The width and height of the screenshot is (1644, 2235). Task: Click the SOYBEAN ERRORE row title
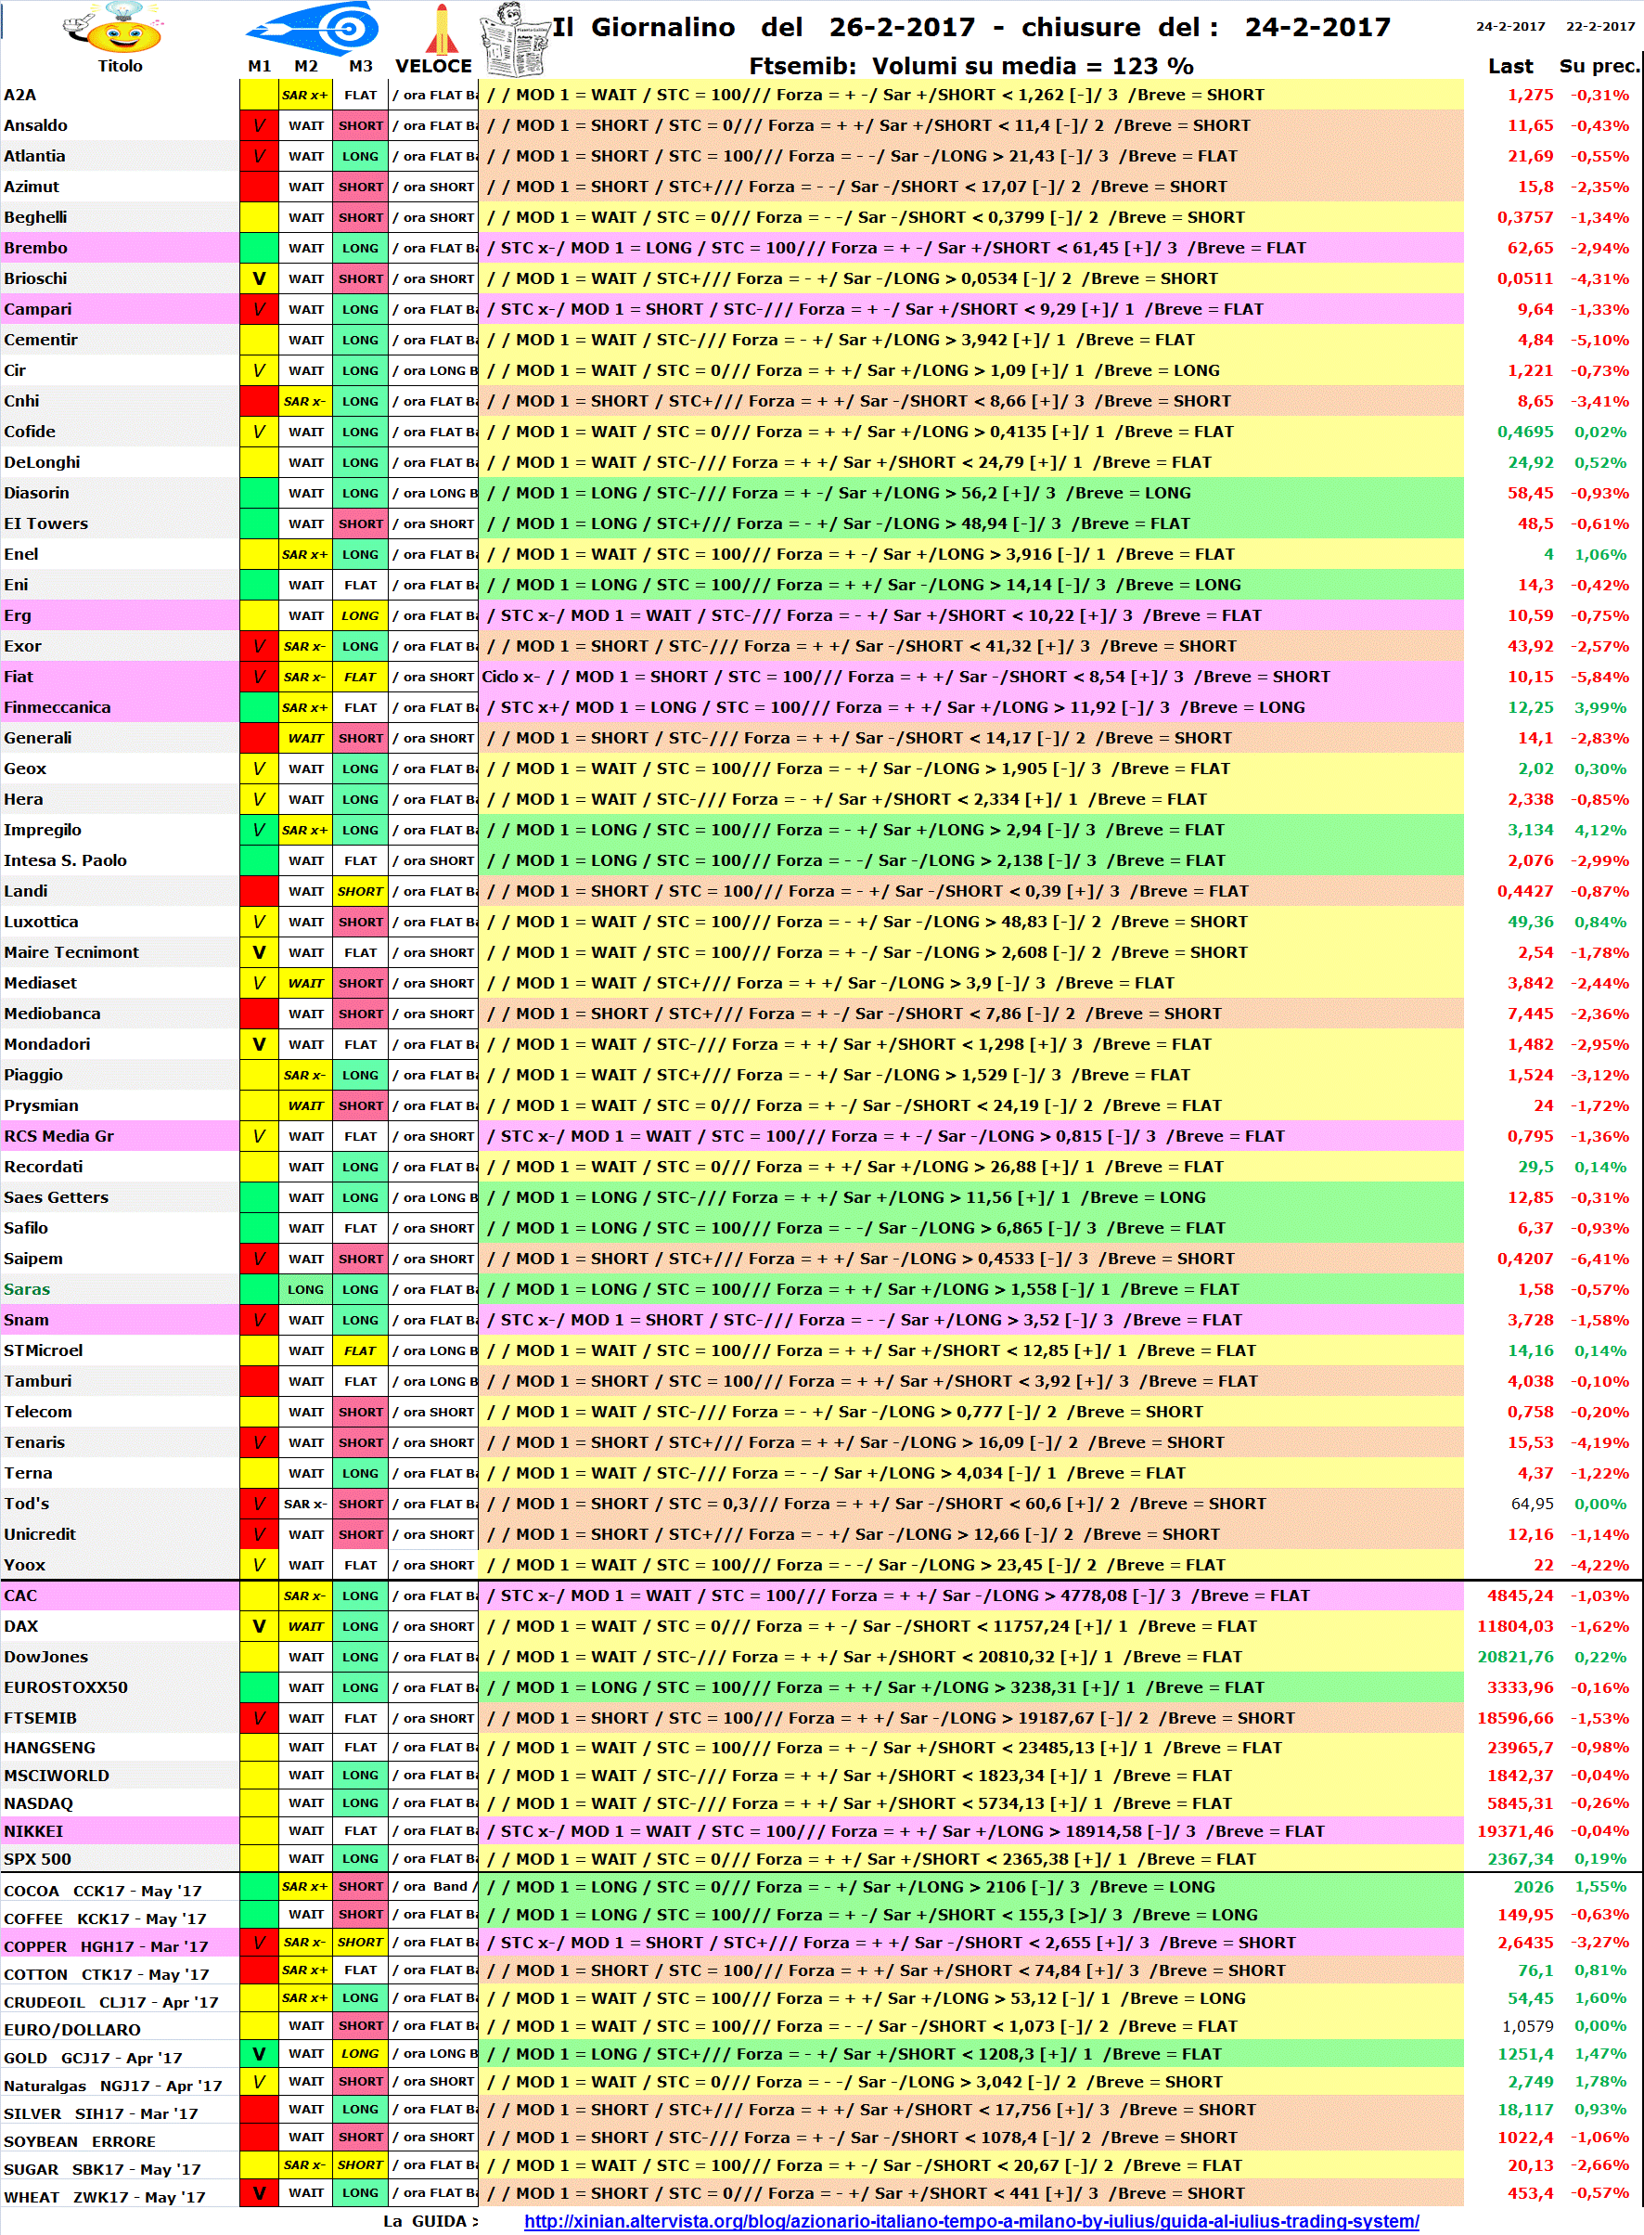coord(80,2141)
